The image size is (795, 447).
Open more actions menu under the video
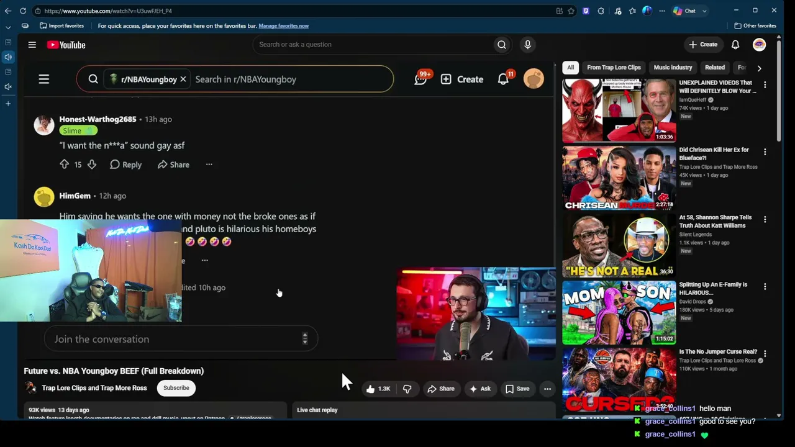tap(547, 389)
